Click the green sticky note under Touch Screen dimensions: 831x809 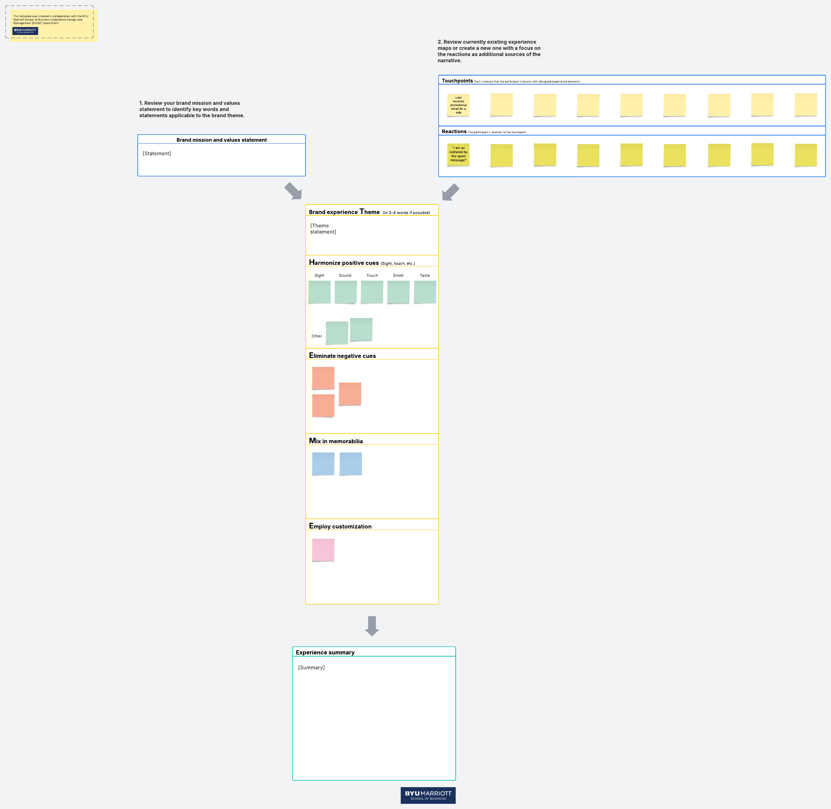click(372, 292)
